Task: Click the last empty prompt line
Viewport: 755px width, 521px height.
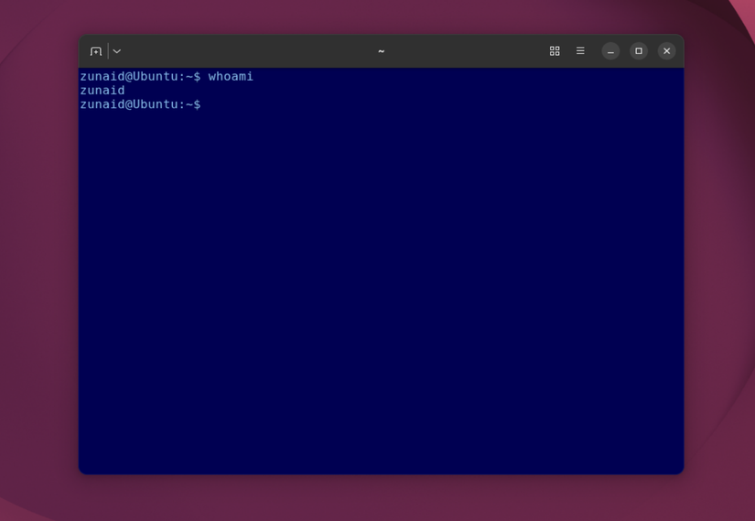Action: point(141,104)
